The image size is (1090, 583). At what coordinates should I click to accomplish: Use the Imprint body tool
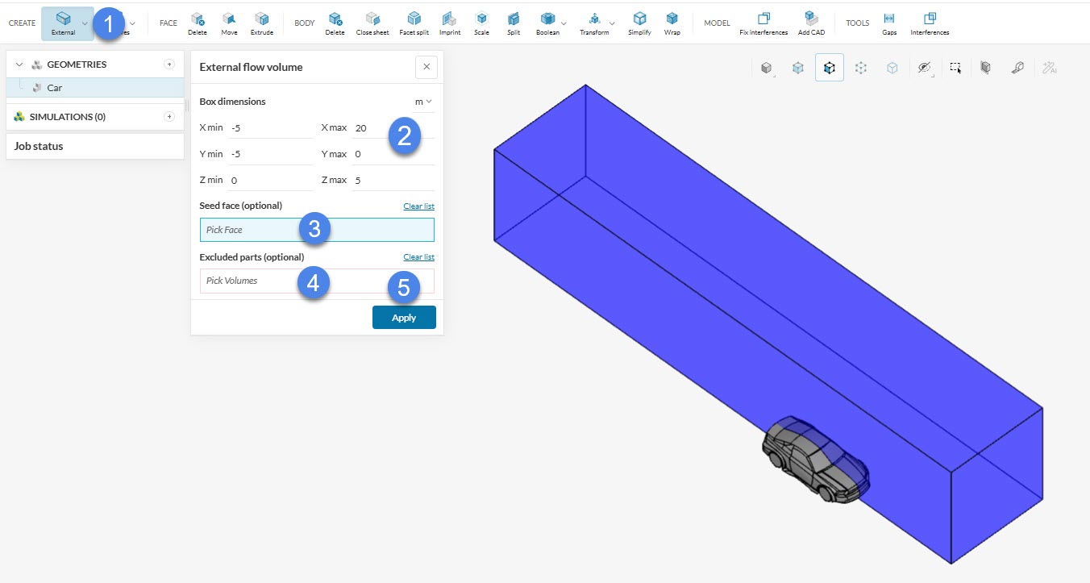pyautogui.click(x=450, y=23)
